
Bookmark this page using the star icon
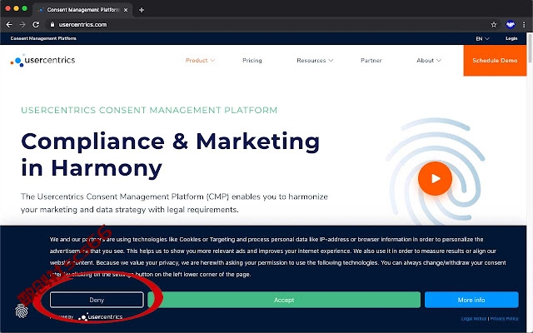coord(494,24)
